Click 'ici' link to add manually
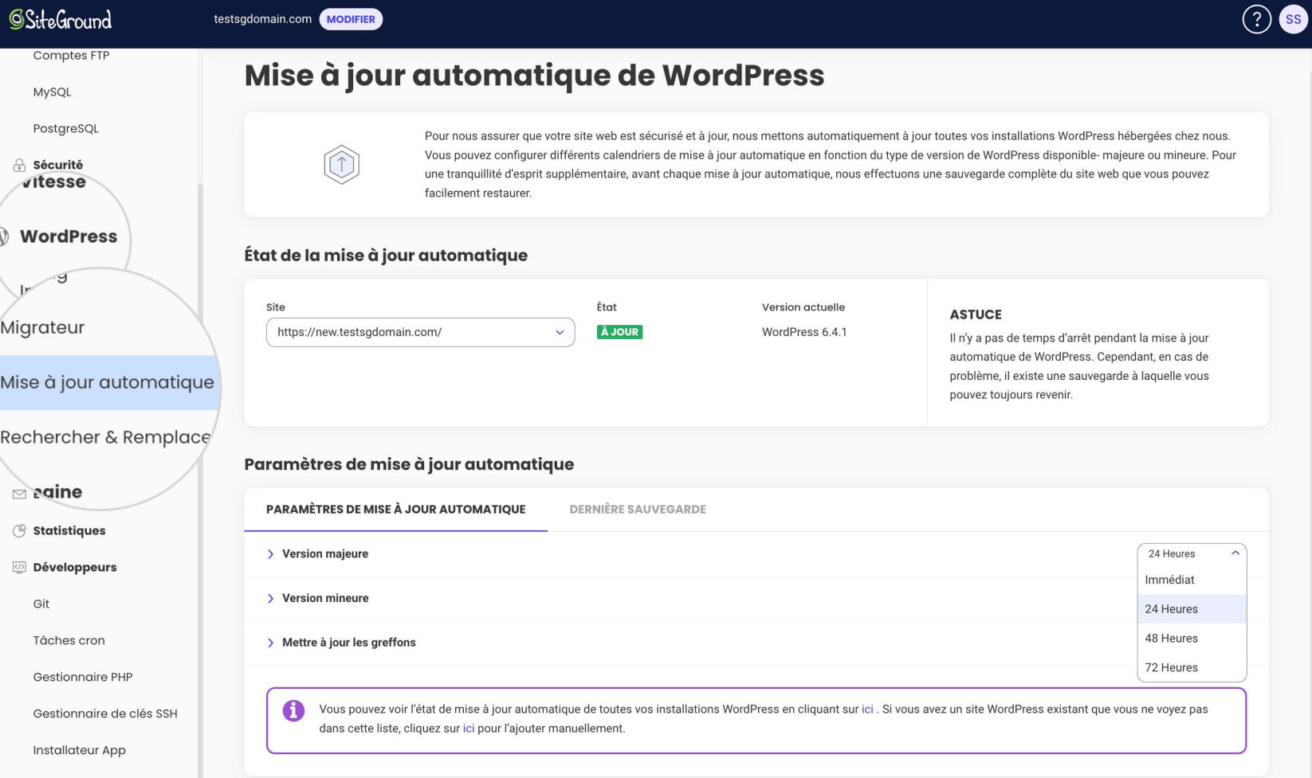Screen dimensions: 1312x778 [x=469, y=728]
